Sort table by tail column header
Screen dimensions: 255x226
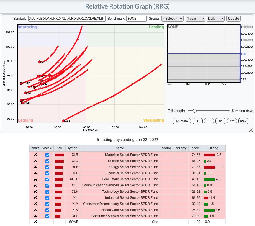(x=60, y=148)
